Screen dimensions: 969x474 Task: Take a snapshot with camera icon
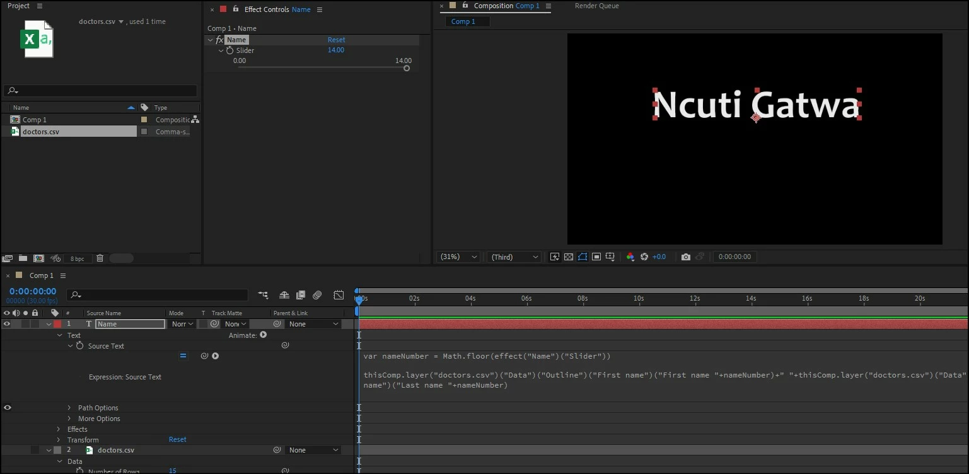[x=686, y=257]
